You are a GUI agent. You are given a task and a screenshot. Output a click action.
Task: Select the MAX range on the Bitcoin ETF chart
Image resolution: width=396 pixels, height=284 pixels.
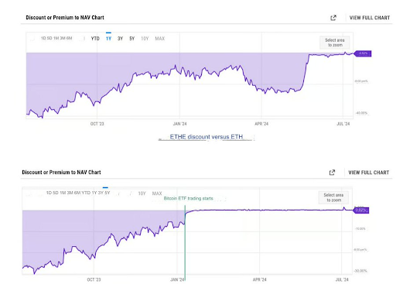click(x=157, y=193)
